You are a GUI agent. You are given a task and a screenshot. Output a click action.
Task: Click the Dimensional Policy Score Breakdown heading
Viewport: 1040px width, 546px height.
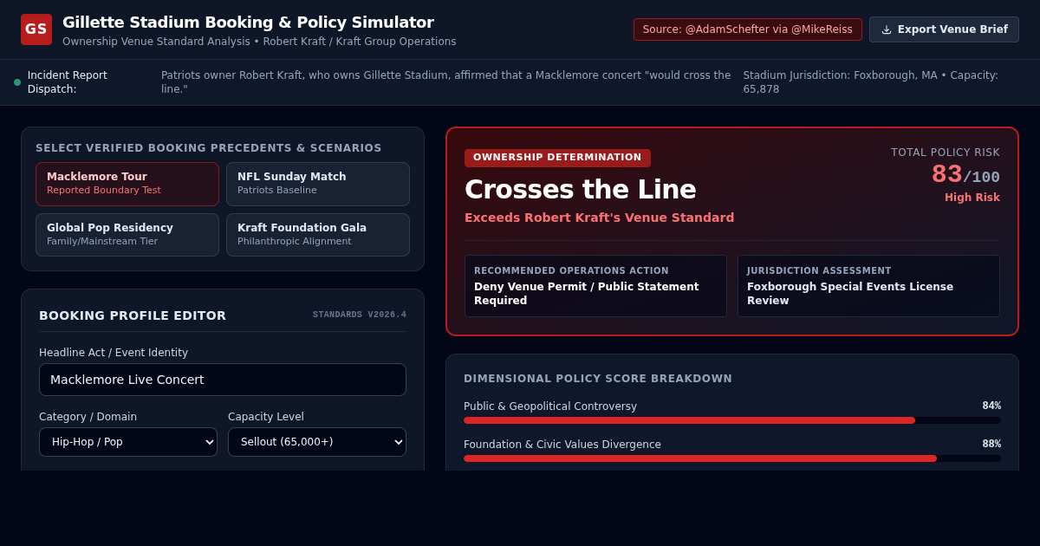click(598, 379)
